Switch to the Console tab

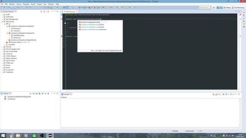(66, 94)
